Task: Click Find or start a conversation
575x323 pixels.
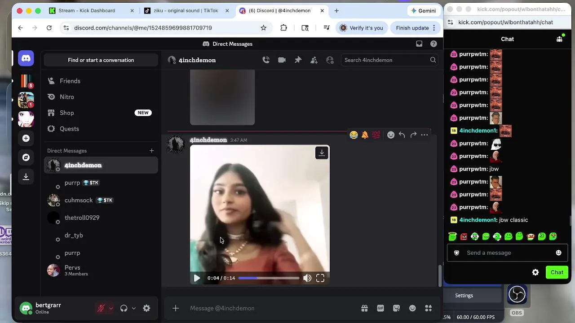Action: coord(101,60)
